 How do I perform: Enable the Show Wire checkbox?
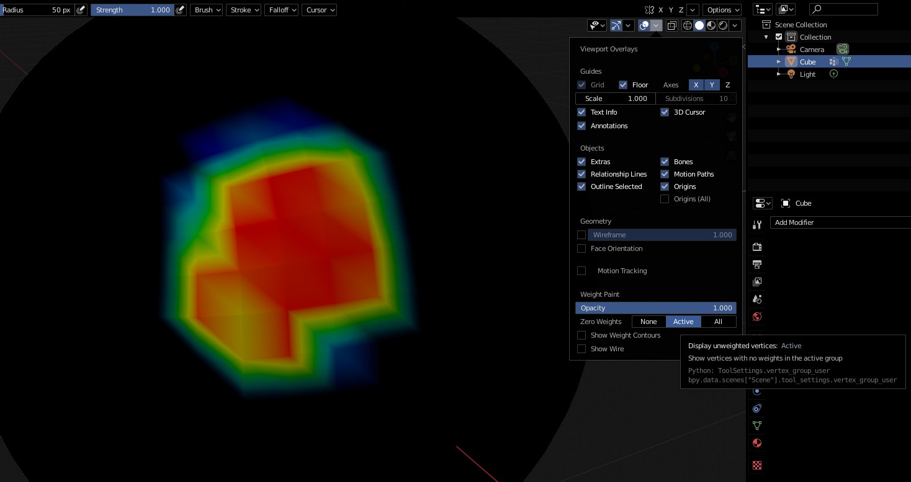581,349
